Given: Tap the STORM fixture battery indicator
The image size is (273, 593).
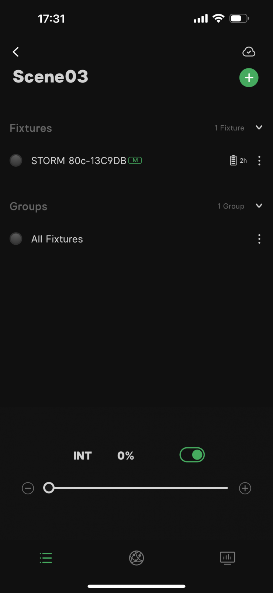Looking at the screenshot, I should (238, 160).
